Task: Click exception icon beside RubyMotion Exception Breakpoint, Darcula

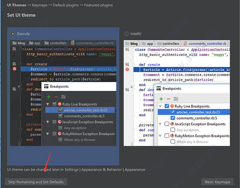Action: 60,134
